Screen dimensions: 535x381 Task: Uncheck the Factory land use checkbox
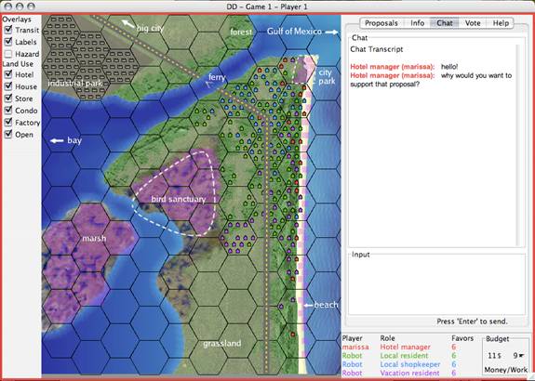click(8, 123)
